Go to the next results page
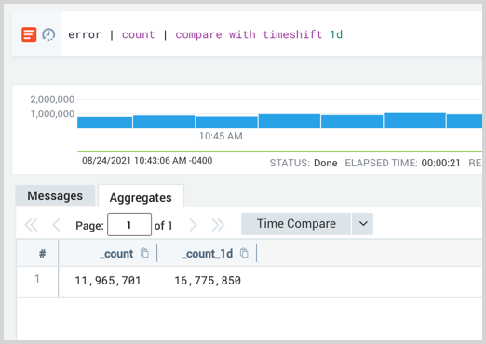 point(193,225)
